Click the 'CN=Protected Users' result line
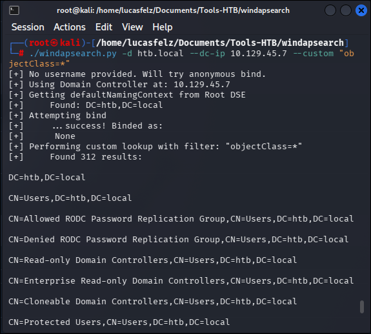The image size is (371, 334). [x=119, y=322]
